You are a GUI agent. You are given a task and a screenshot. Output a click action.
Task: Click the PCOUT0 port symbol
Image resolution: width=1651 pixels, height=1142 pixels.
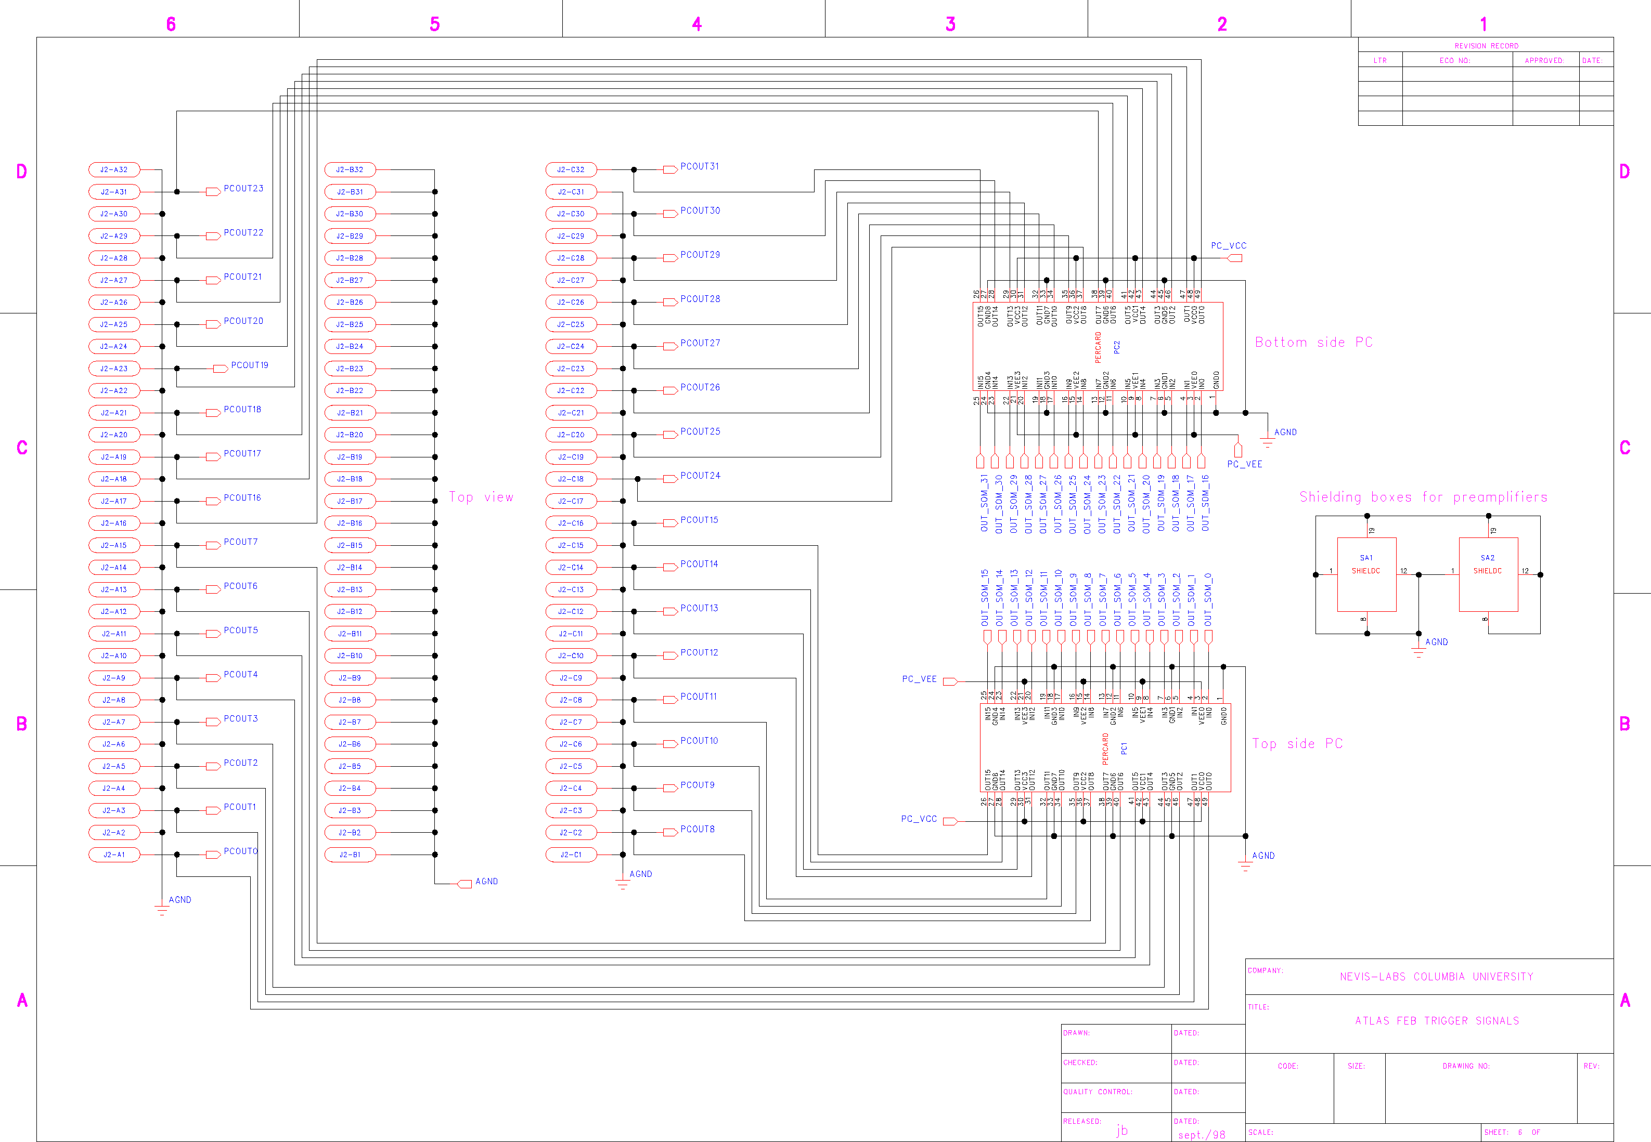(213, 855)
